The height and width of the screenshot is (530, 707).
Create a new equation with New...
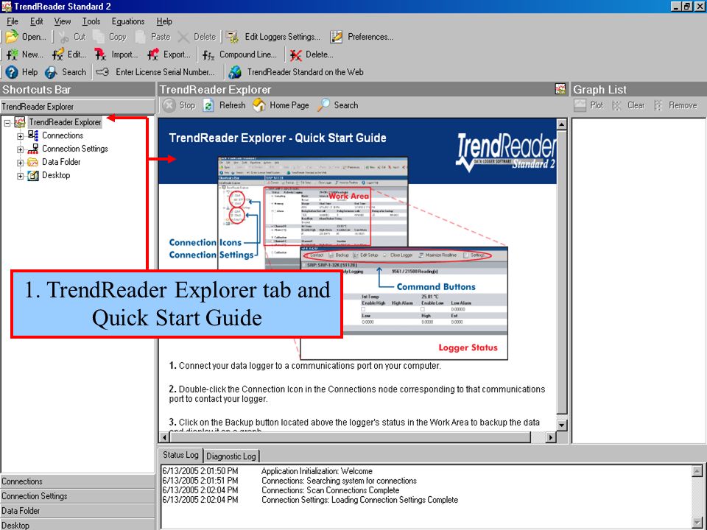pyautogui.click(x=25, y=54)
